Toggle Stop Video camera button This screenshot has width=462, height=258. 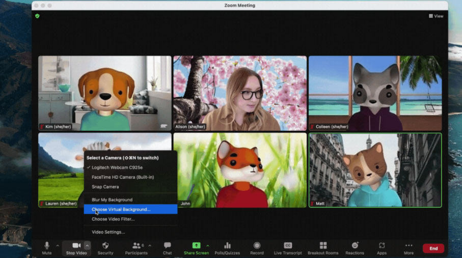[x=76, y=246]
